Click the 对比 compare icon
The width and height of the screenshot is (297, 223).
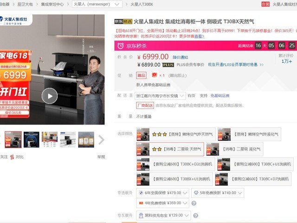pos(12,157)
